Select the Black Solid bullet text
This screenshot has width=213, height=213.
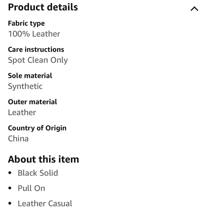(38, 173)
